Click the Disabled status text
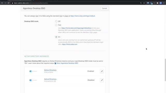Image resolution: width=166 pixels, height=93 pixels. [91, 80]
